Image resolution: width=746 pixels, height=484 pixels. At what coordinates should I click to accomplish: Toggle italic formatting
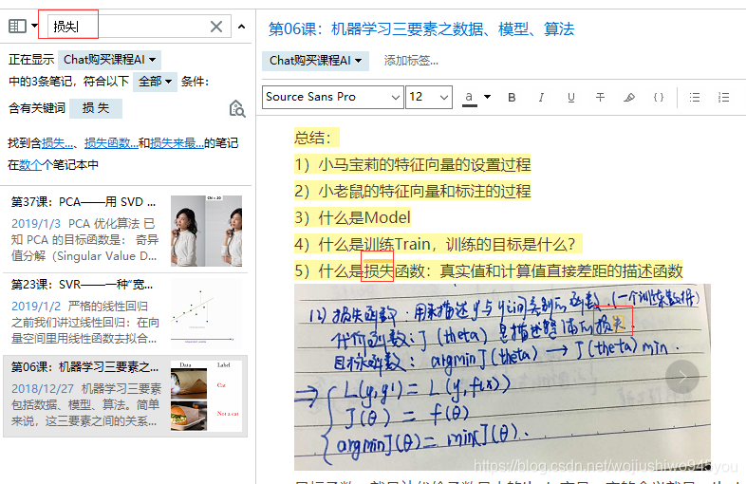point(541,98)
